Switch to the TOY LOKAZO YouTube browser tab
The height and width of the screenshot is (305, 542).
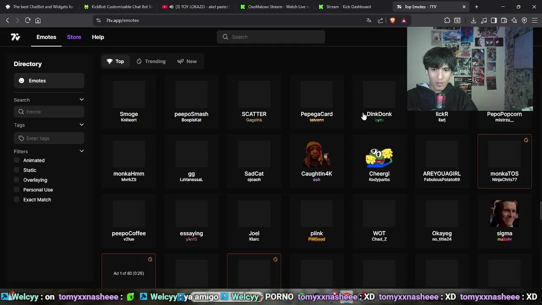tap(196, 7)
